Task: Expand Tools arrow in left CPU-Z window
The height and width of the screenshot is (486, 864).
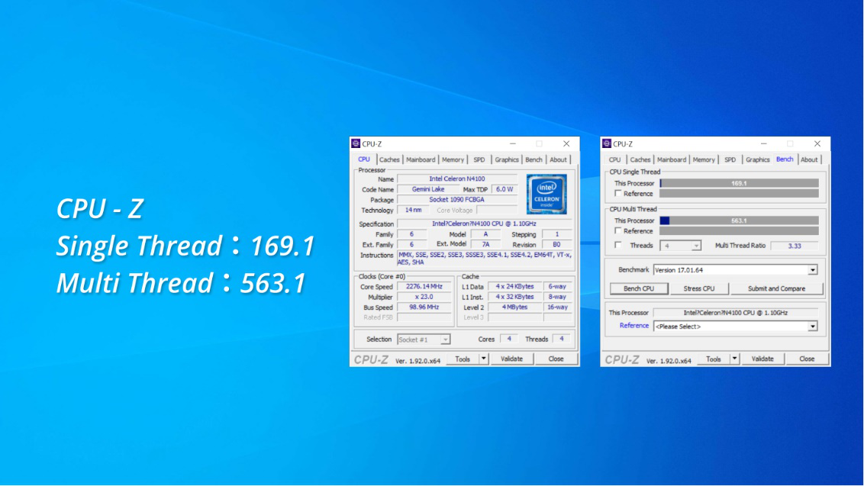Action: tap(483, 359)
